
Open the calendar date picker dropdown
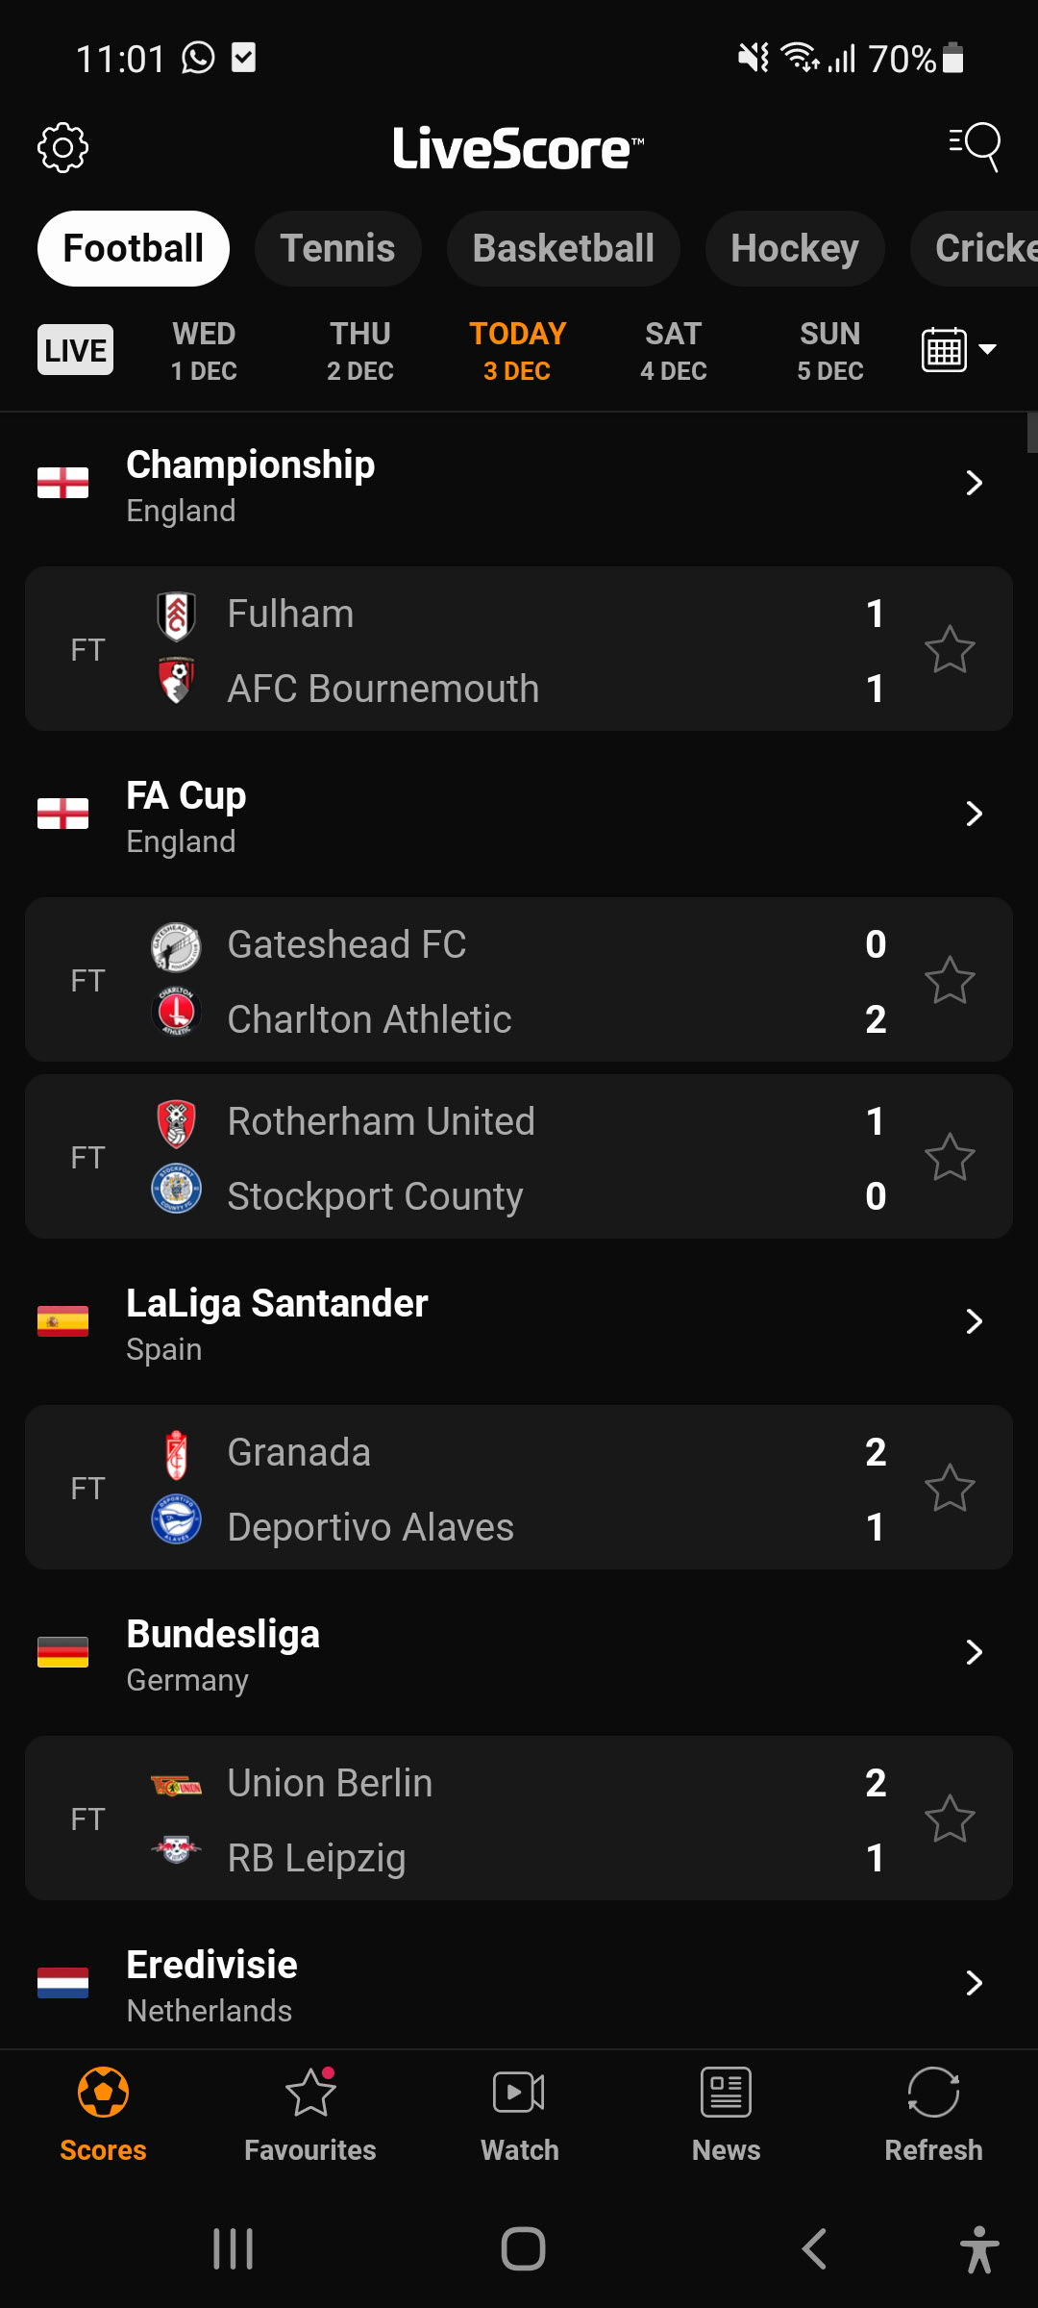(958, 350)
